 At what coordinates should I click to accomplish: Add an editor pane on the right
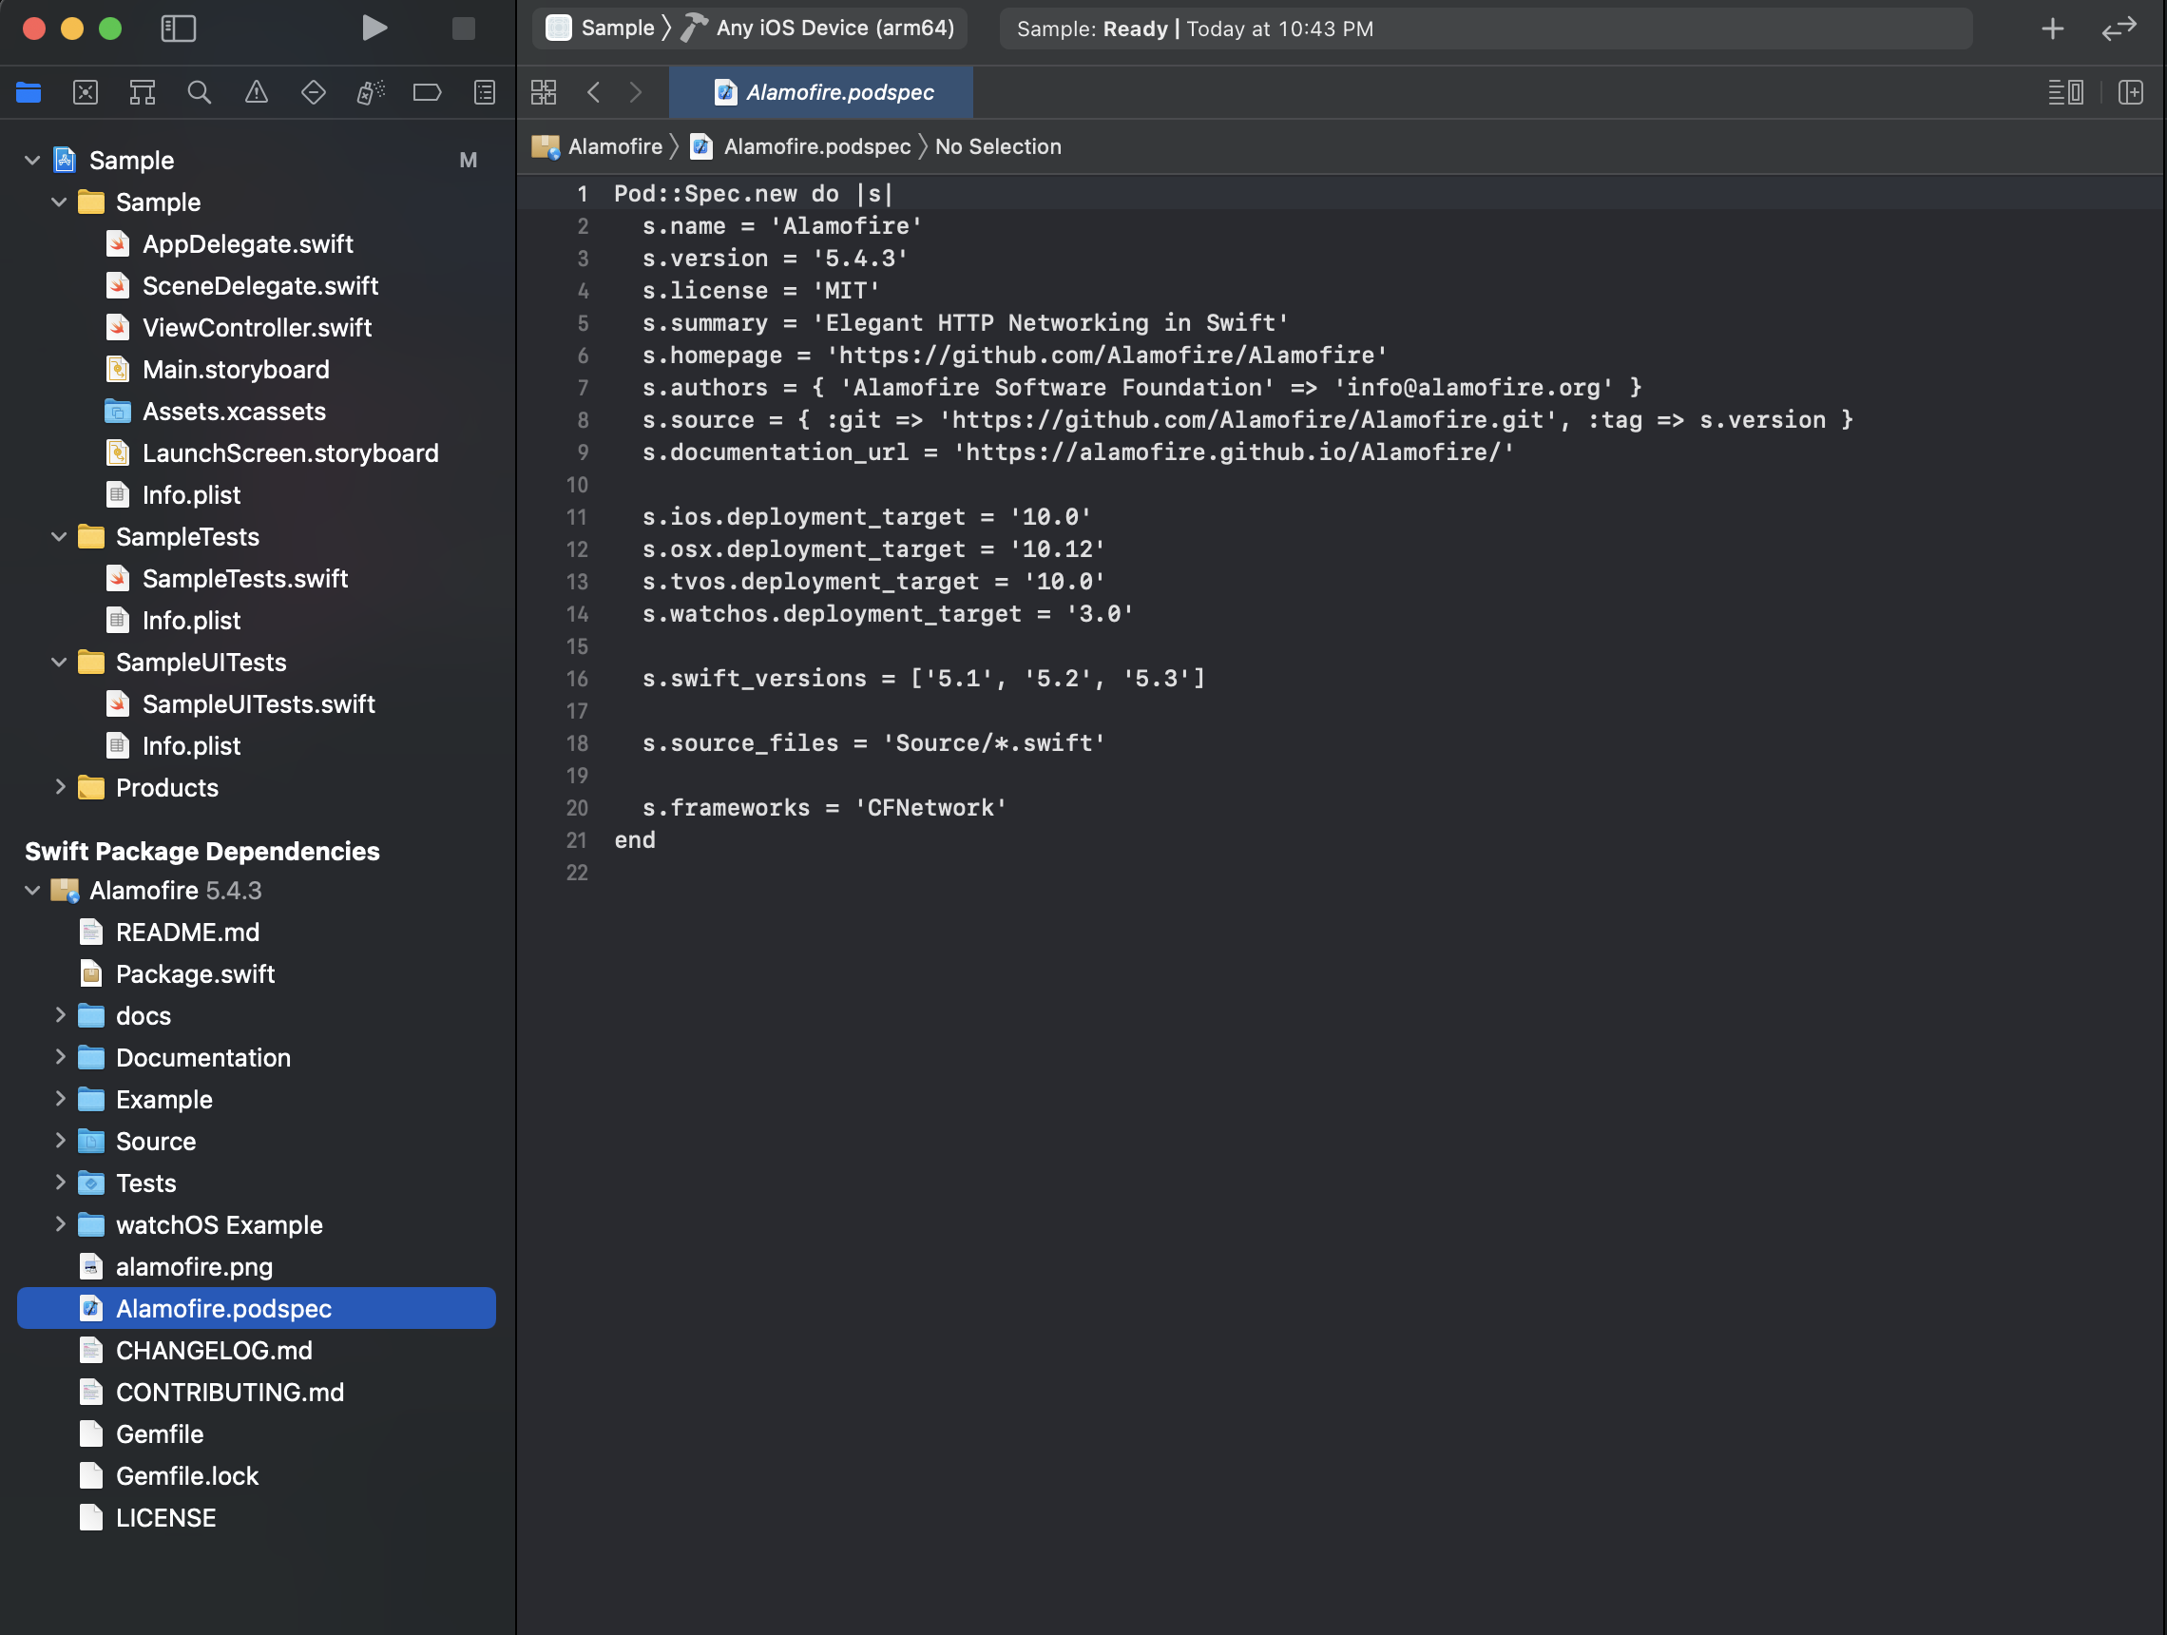(2130, 92)
